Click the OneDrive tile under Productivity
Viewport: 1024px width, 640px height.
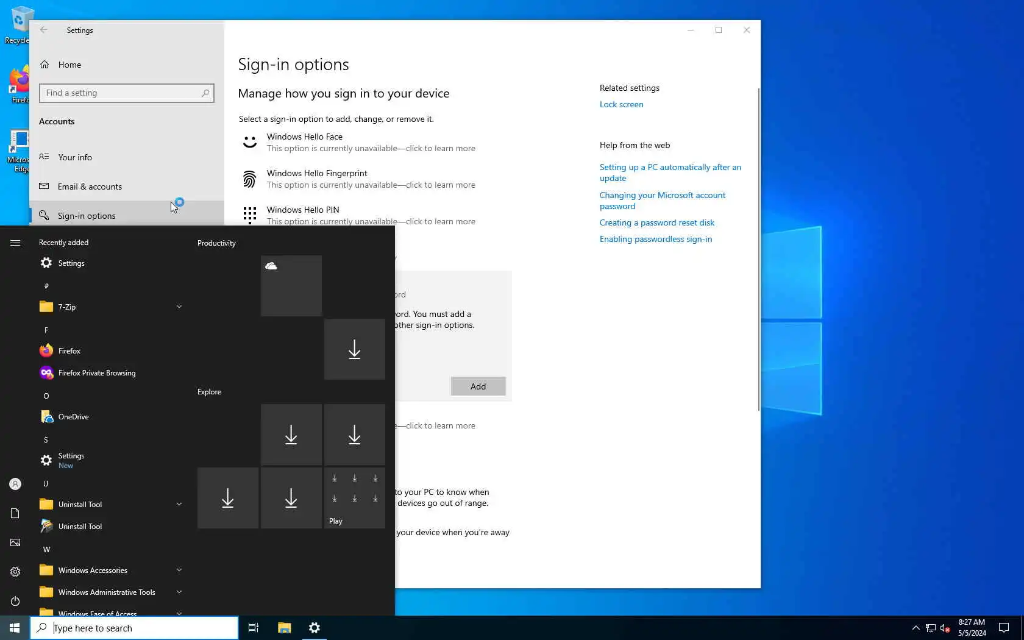291,286
